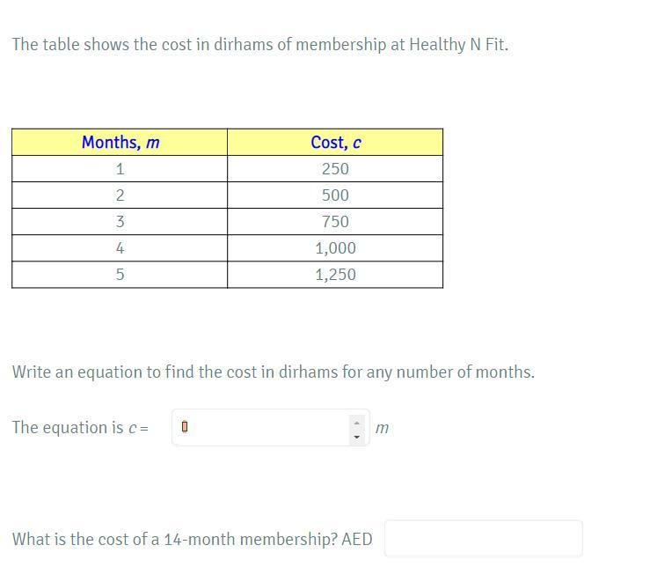Click the up arrow on equation stepper
The width and height of the screenshot is (657, 582).
coord(356,421)
